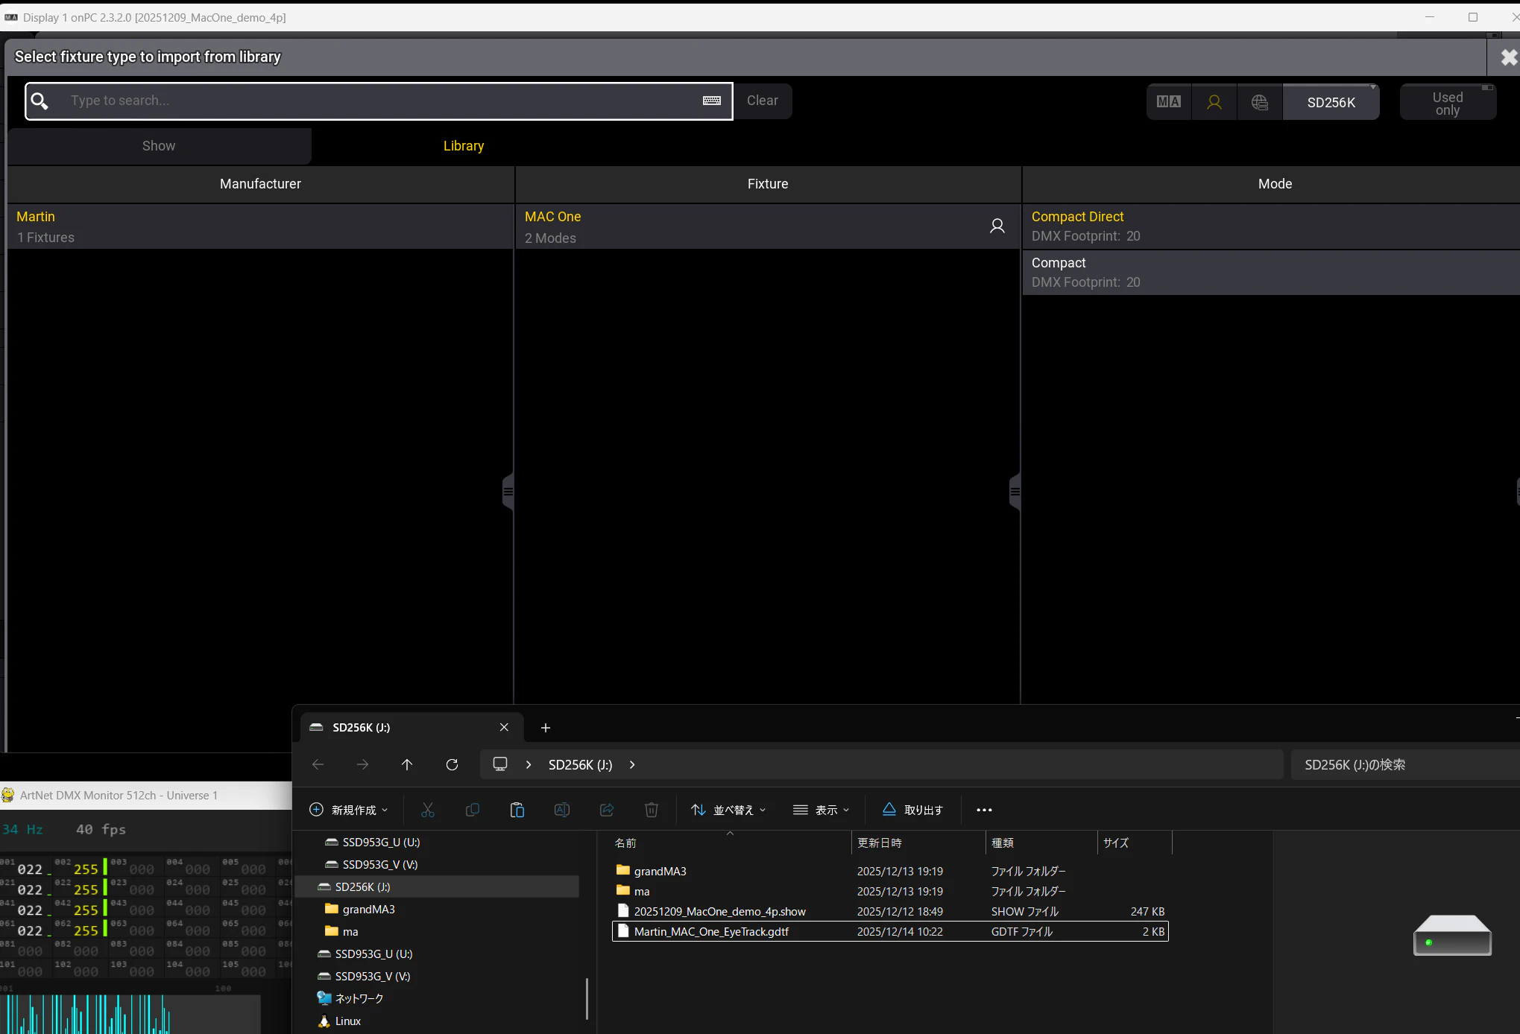Click the Manufacturer column header

click(x=260, y=184)
